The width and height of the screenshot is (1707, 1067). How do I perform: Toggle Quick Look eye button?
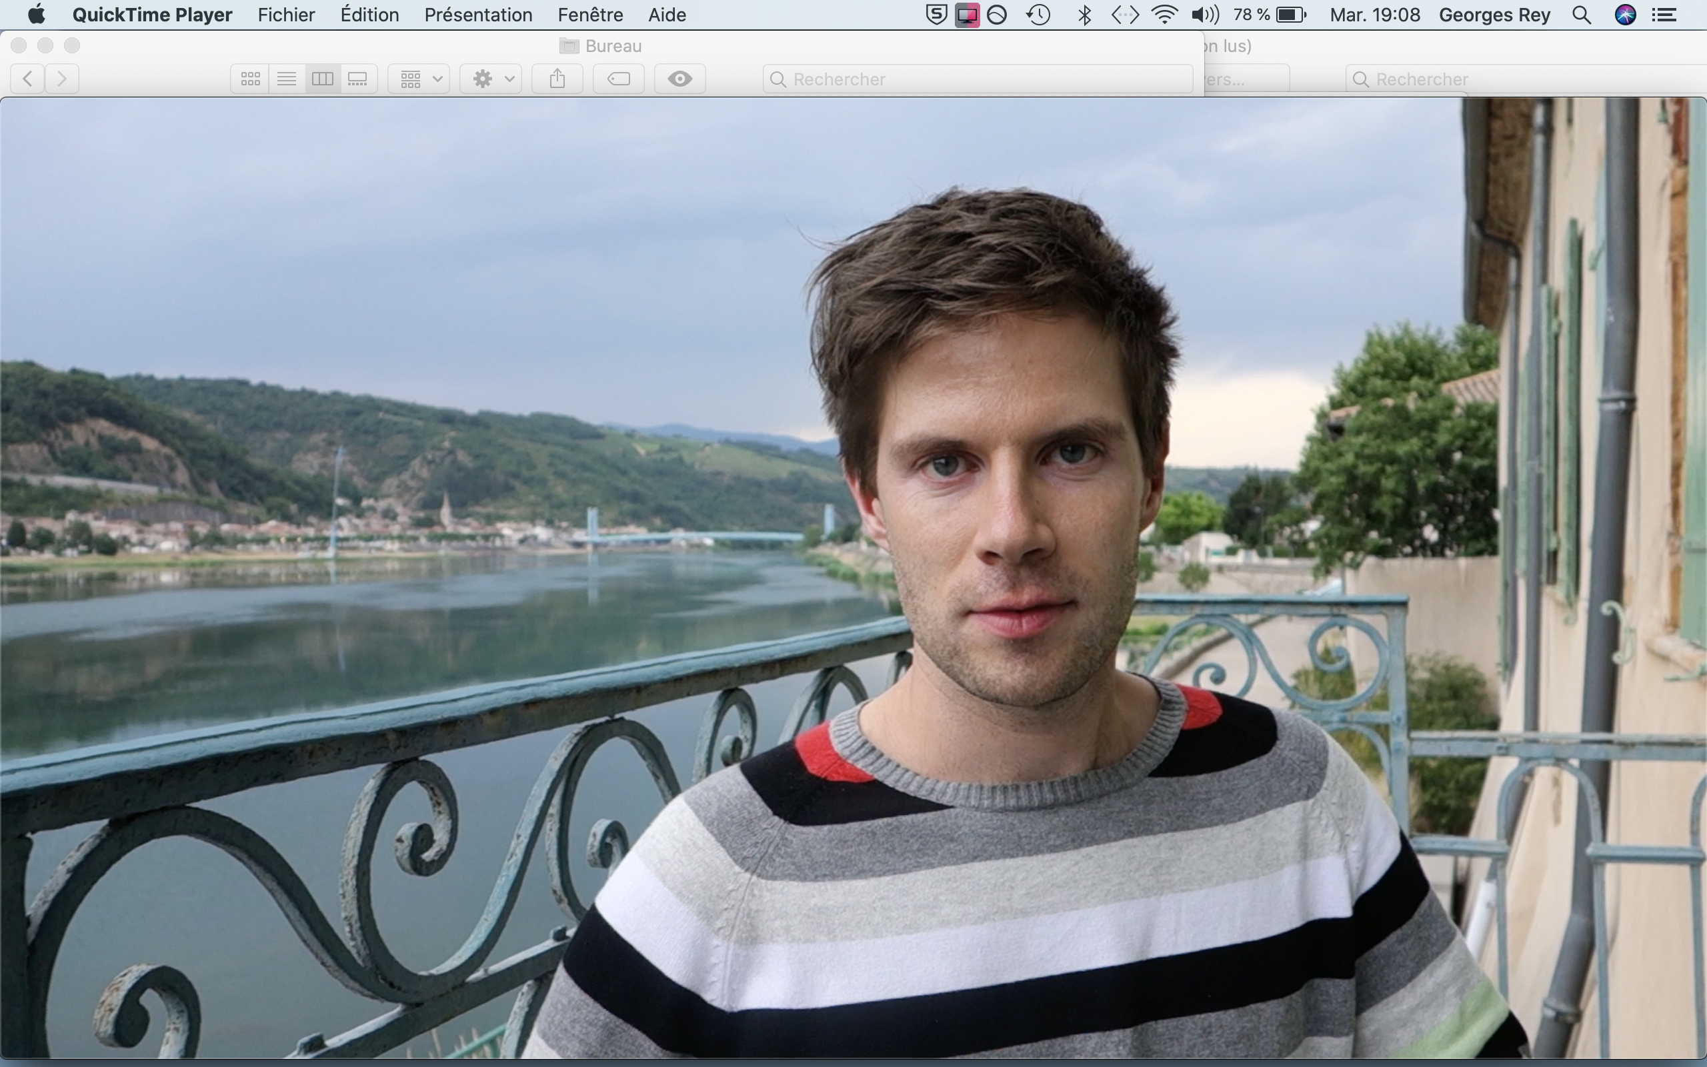[679, 79]
